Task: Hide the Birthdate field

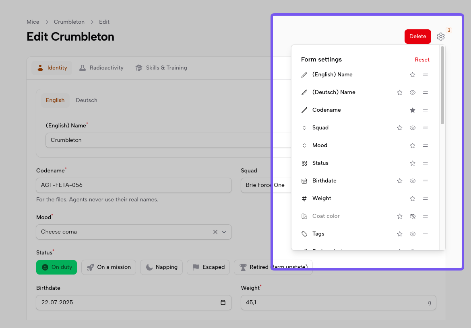Action: tap(412, 181)
